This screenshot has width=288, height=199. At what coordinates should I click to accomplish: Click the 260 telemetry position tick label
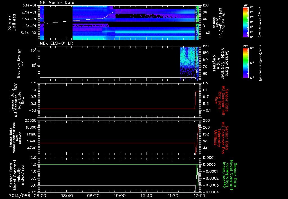tap(206, 121)
